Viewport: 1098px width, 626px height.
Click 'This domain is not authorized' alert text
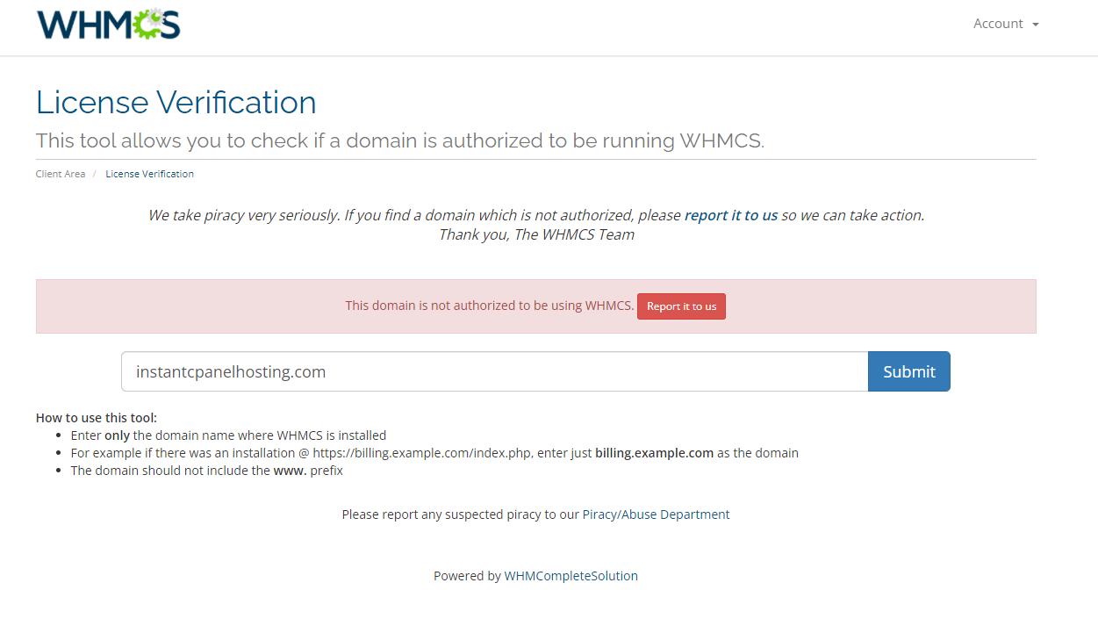click(490, 306)
